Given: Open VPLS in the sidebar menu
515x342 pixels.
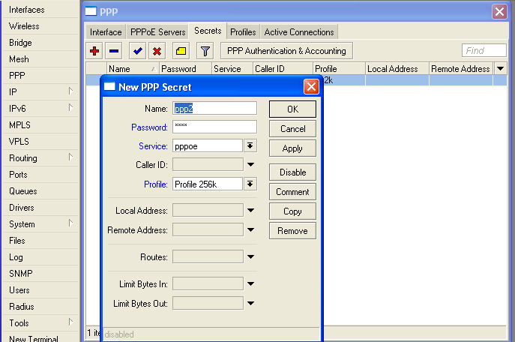Looking at the screenshot, I should [x=40, y=142].
